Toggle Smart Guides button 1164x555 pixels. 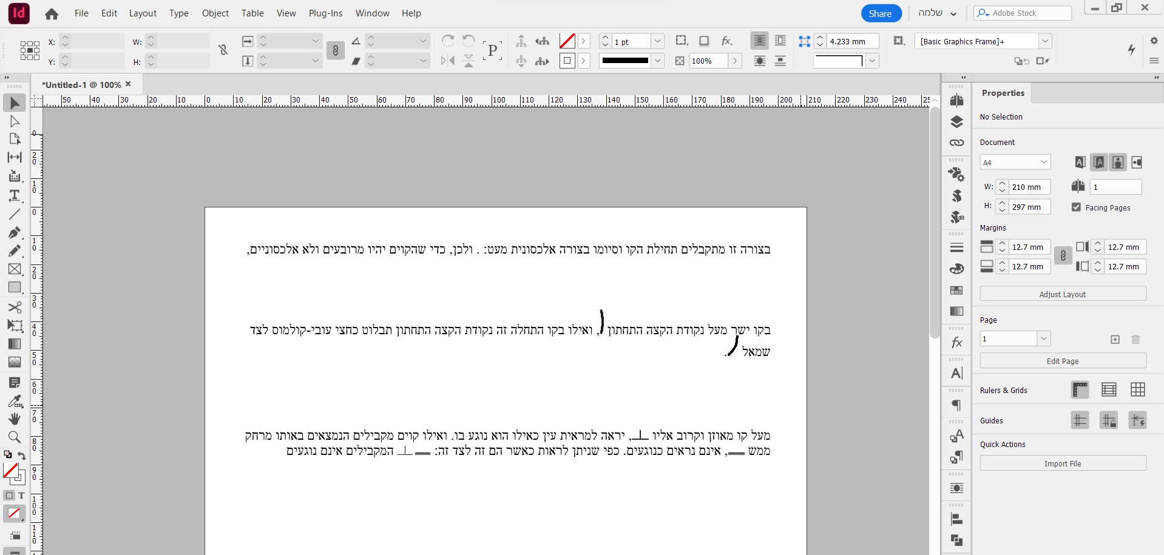pos(1137,420)
